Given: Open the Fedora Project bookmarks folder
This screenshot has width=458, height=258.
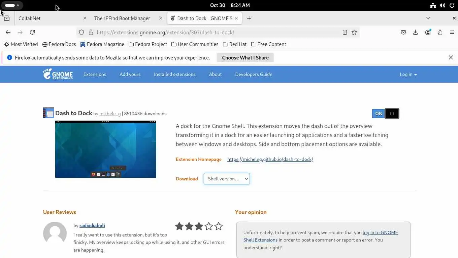Looking at the screenshot, I should tap(148, 44).
